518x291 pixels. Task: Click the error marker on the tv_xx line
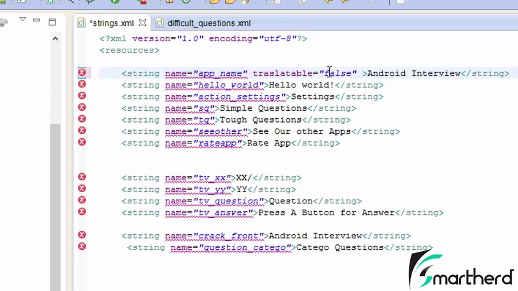click(x=82, y=177)
